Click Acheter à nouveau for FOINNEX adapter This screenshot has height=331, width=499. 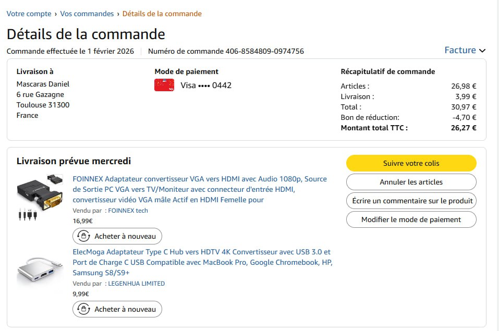click(124, 236)
